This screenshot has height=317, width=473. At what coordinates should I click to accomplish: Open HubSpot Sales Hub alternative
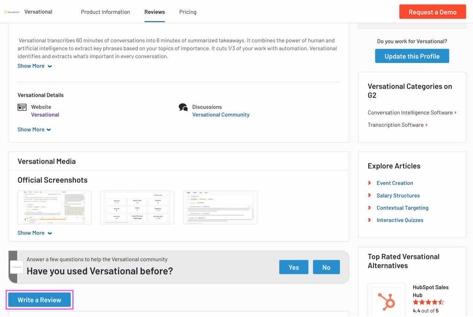tap(431, 291)
